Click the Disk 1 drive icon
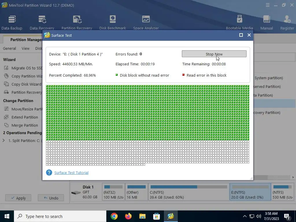The height and width of the screenshot is (222, 296). [x=76, y=193]
